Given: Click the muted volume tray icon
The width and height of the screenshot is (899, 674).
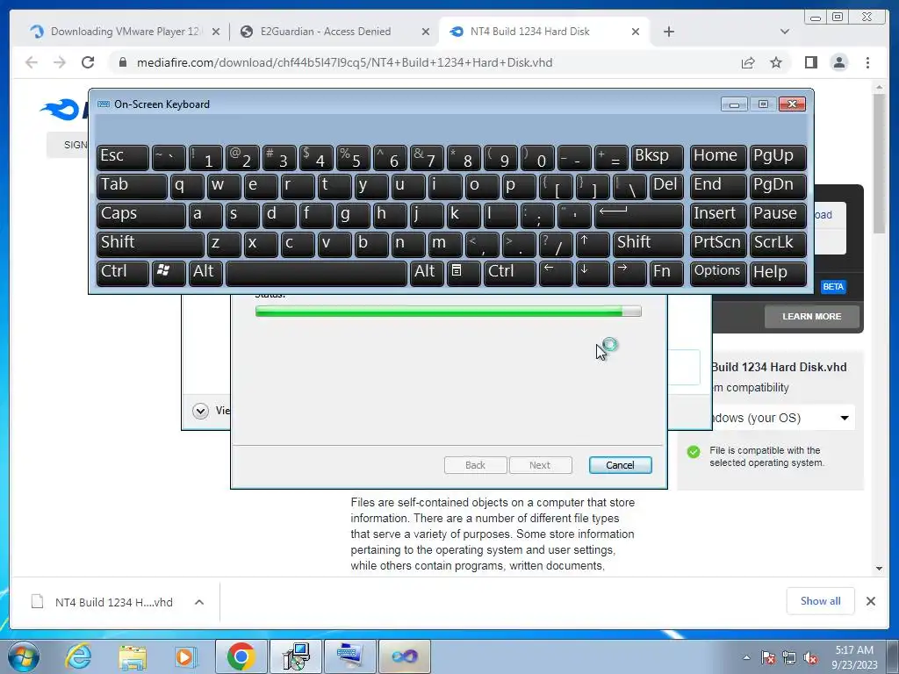Looking at the screenshot, I should (x=810, y=657).
